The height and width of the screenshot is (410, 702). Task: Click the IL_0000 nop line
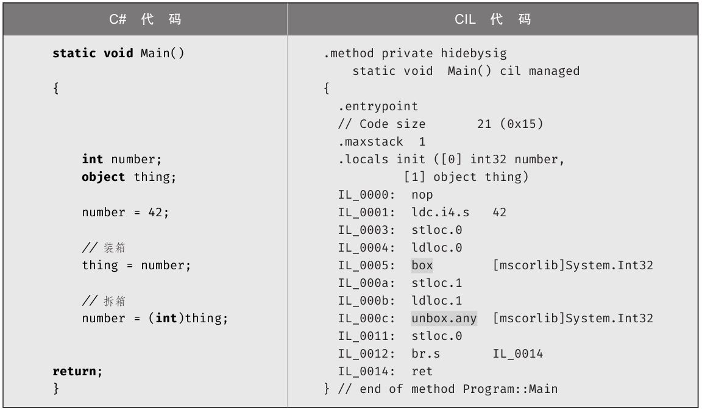pos(385,194)
